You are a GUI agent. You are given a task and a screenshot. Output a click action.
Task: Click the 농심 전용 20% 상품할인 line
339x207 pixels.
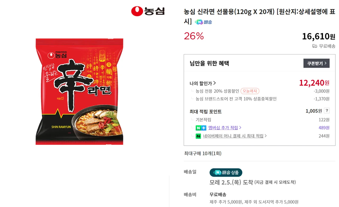pos(217,91)
